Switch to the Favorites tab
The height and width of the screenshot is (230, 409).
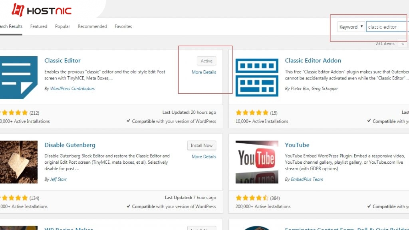point(123,26)
